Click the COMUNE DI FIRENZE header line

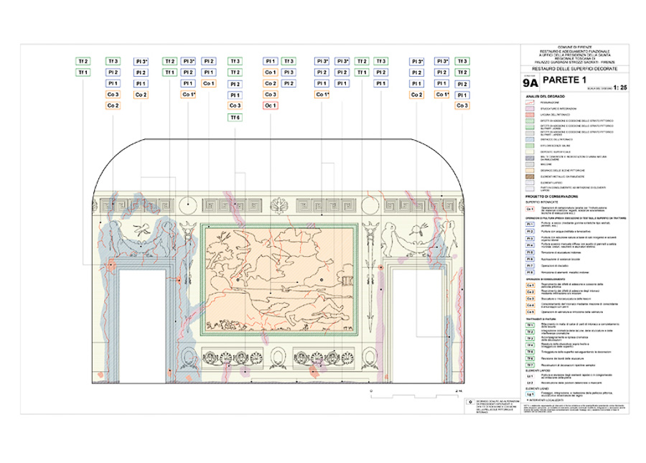point(575,47)
